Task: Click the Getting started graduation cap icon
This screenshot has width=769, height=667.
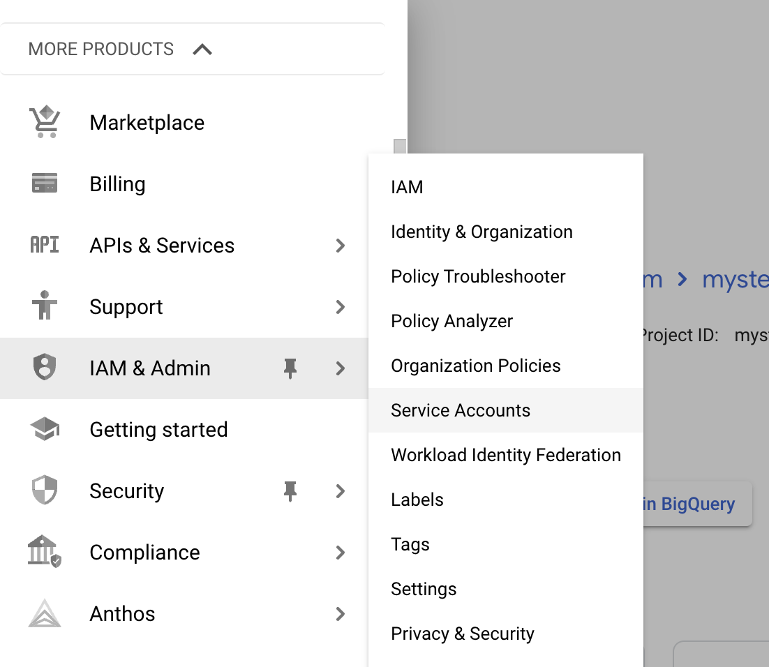Action: click(x=45, y=429)
